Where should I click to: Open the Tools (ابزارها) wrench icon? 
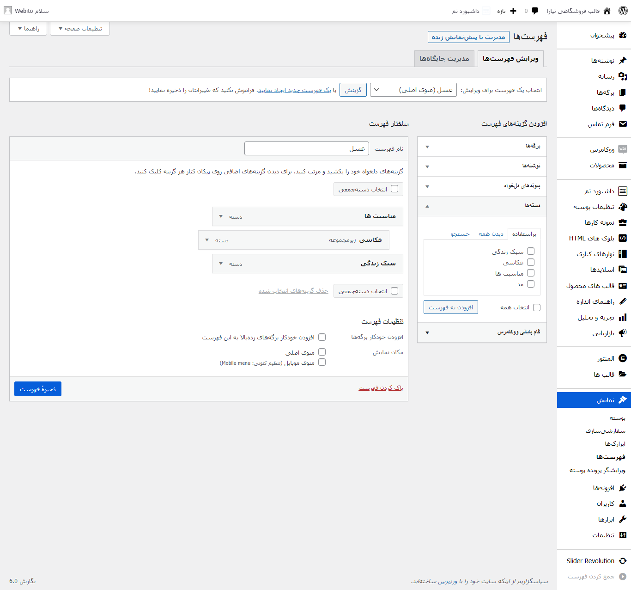(623, 519)
